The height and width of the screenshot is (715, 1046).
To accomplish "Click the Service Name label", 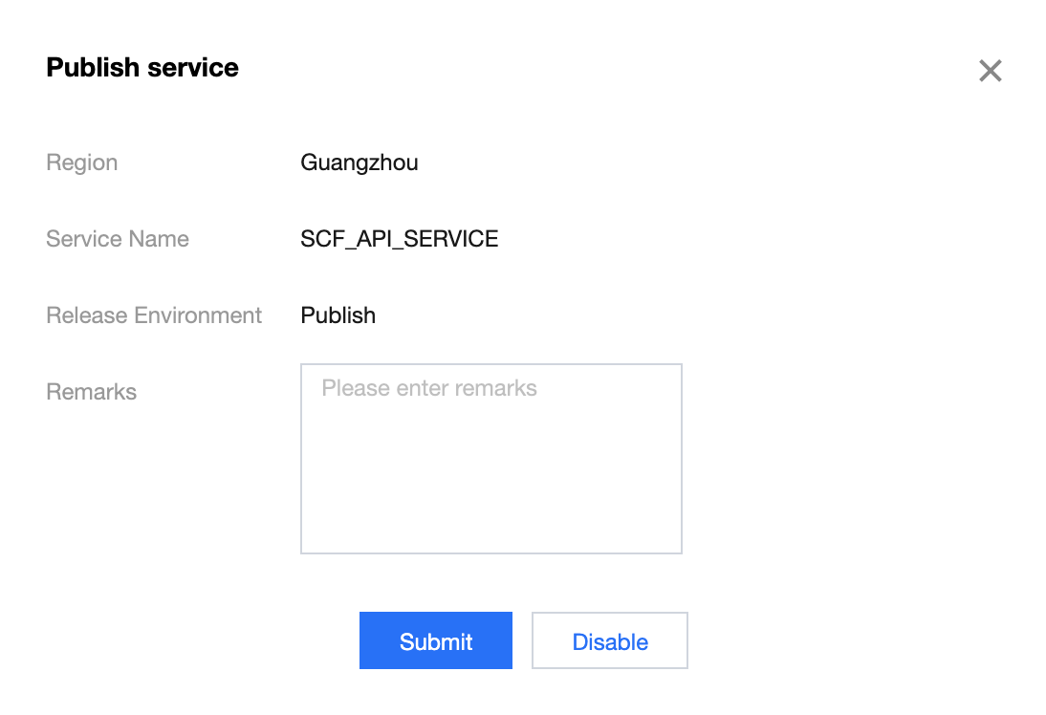I will tap(118, 239).
